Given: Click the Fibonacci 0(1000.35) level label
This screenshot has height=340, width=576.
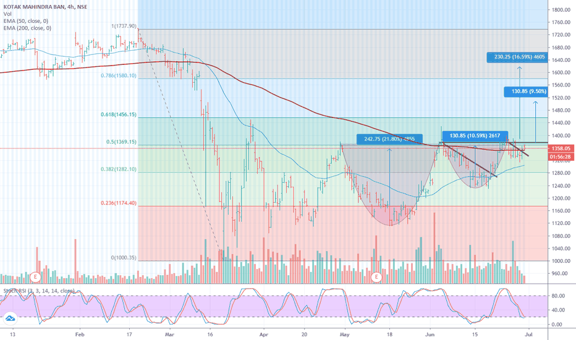Looking at the screenshot, I should pos(124,258).
